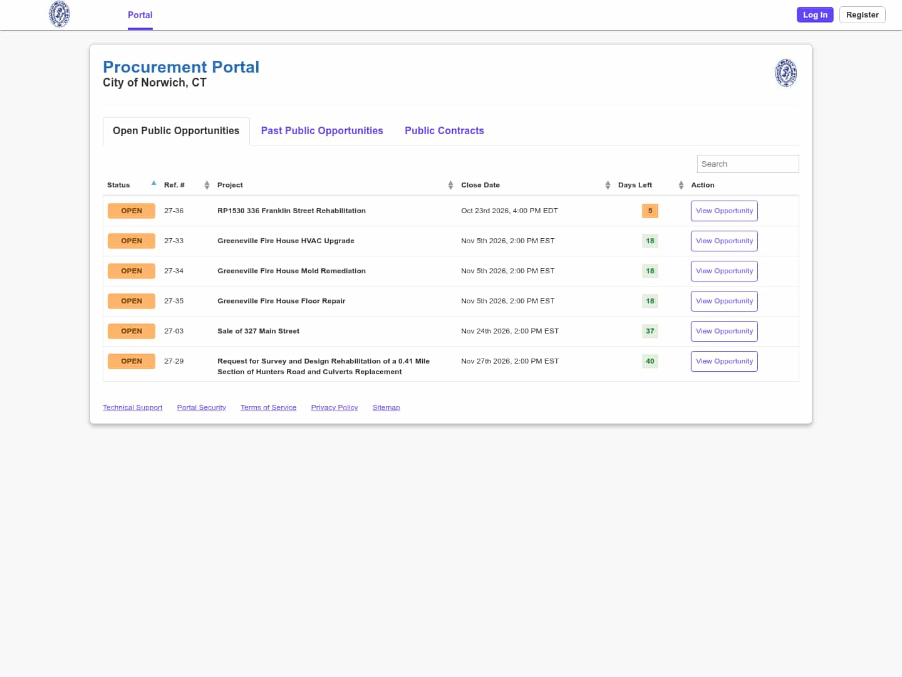The height and width of the screenshot is (677, 902).
Task: Click the Log In button
Action: [815, 15]
